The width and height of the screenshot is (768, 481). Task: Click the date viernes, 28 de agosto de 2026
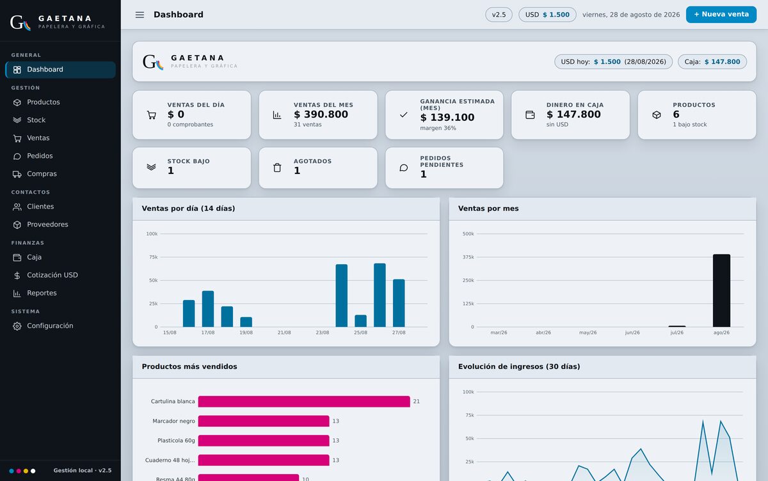631,15
